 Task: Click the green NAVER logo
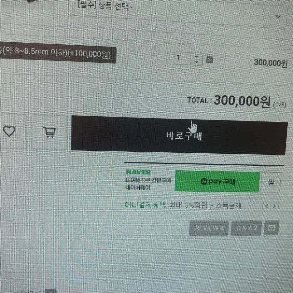(138, 172)
